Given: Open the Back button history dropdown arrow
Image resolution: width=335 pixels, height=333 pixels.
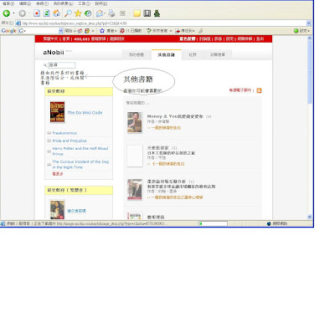Looking at the screenshot, I should [13, 13].
